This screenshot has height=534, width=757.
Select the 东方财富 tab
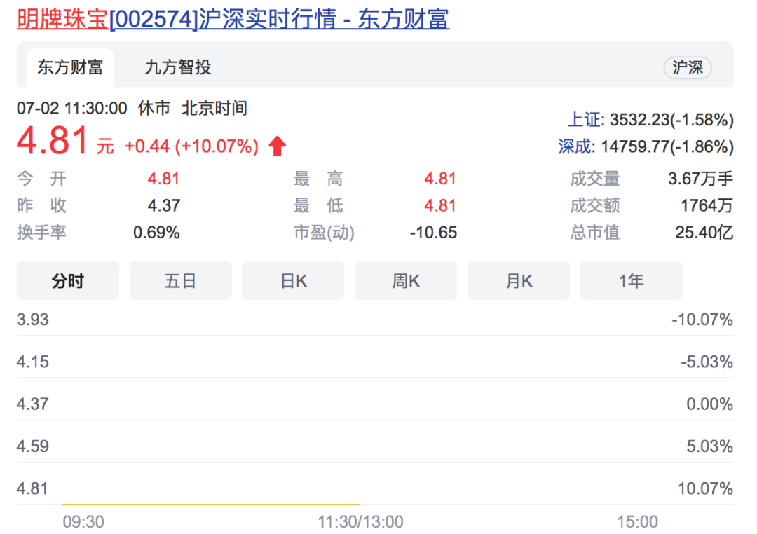point(71,67)
